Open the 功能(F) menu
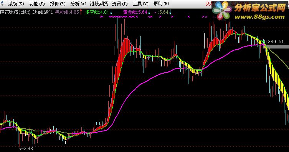Screen dimensions: 289x152 coord(37,4)
